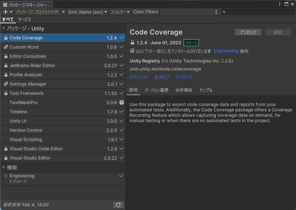
Task: Select Custom NUnit package row
Action: [63, 47]
